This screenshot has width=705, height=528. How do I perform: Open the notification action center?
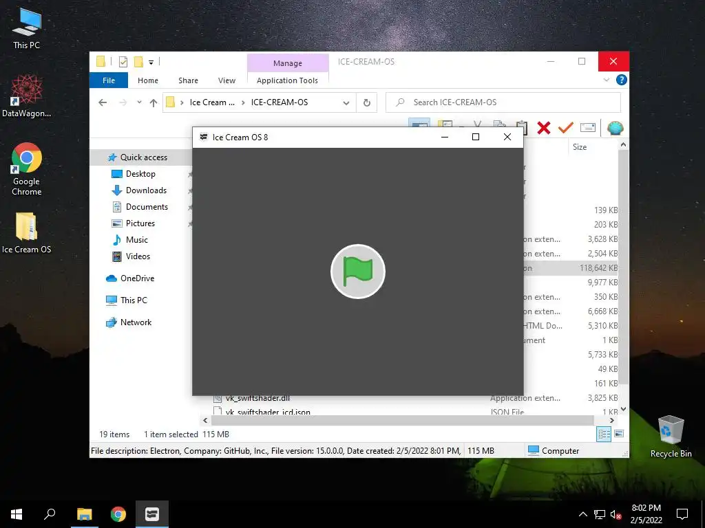coord(682,514)
